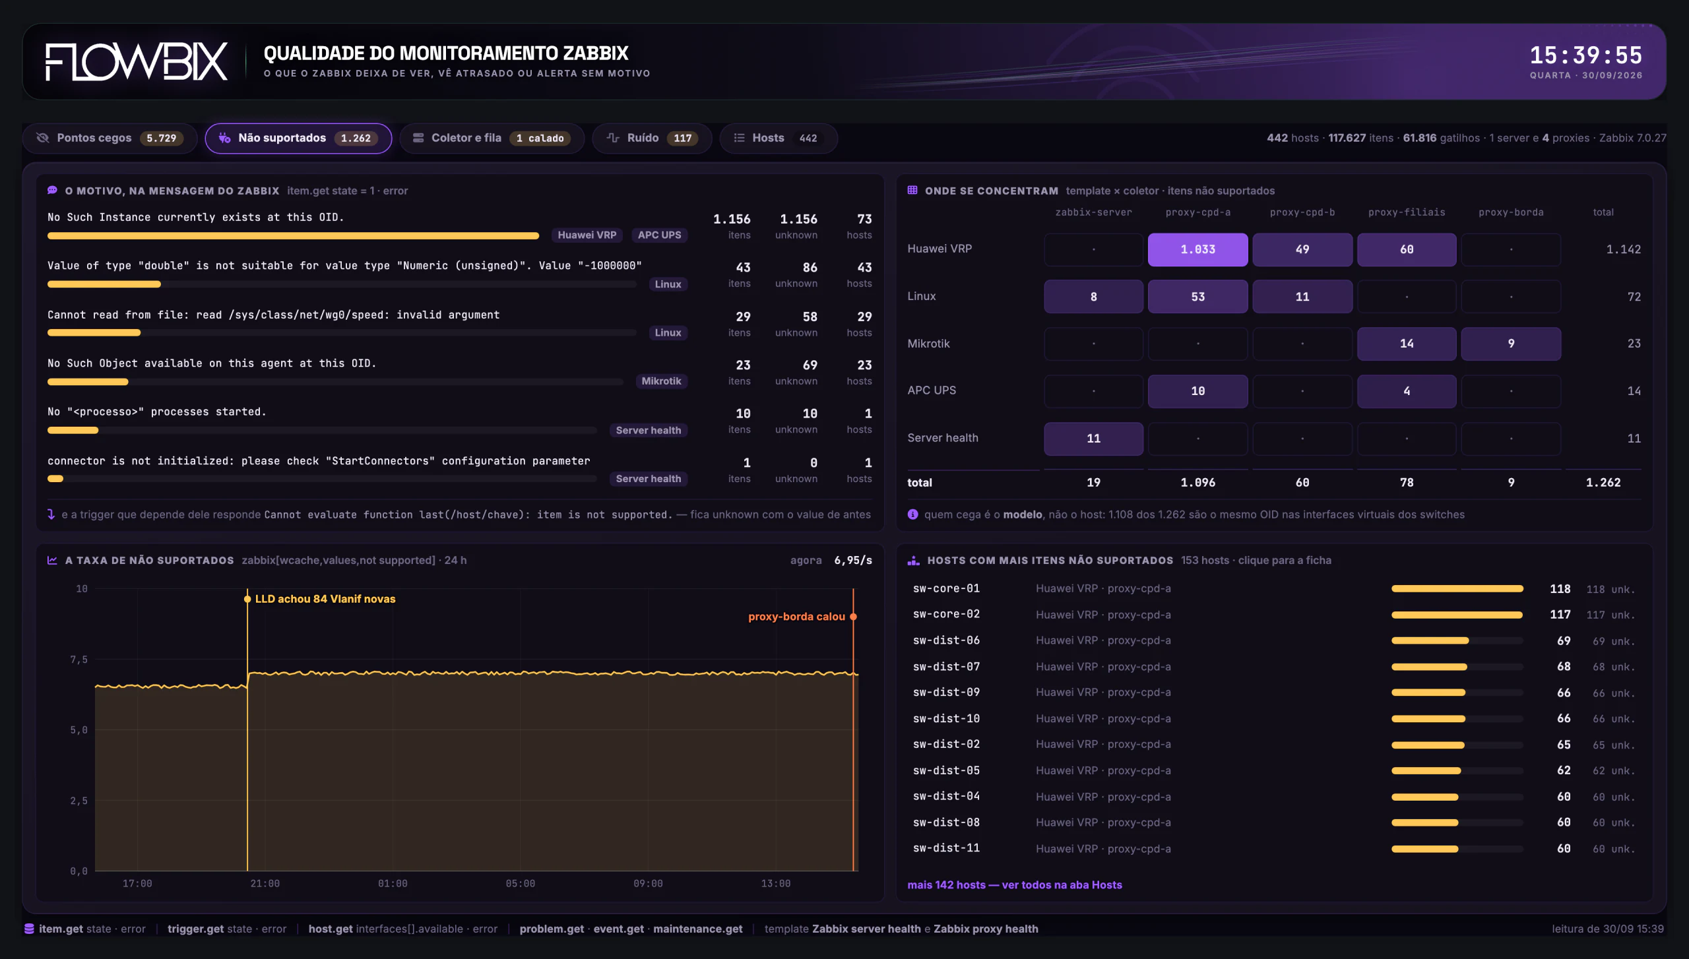Select the Huawei VRP tag chip
1689x959 pixels.
pyautogui.click(x=587, y=235)
